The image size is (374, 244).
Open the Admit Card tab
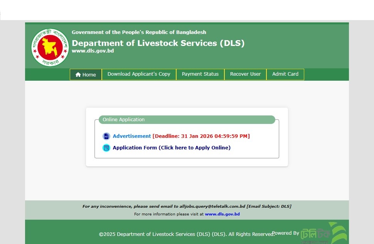pyautogui.click(x=285, y=74)
